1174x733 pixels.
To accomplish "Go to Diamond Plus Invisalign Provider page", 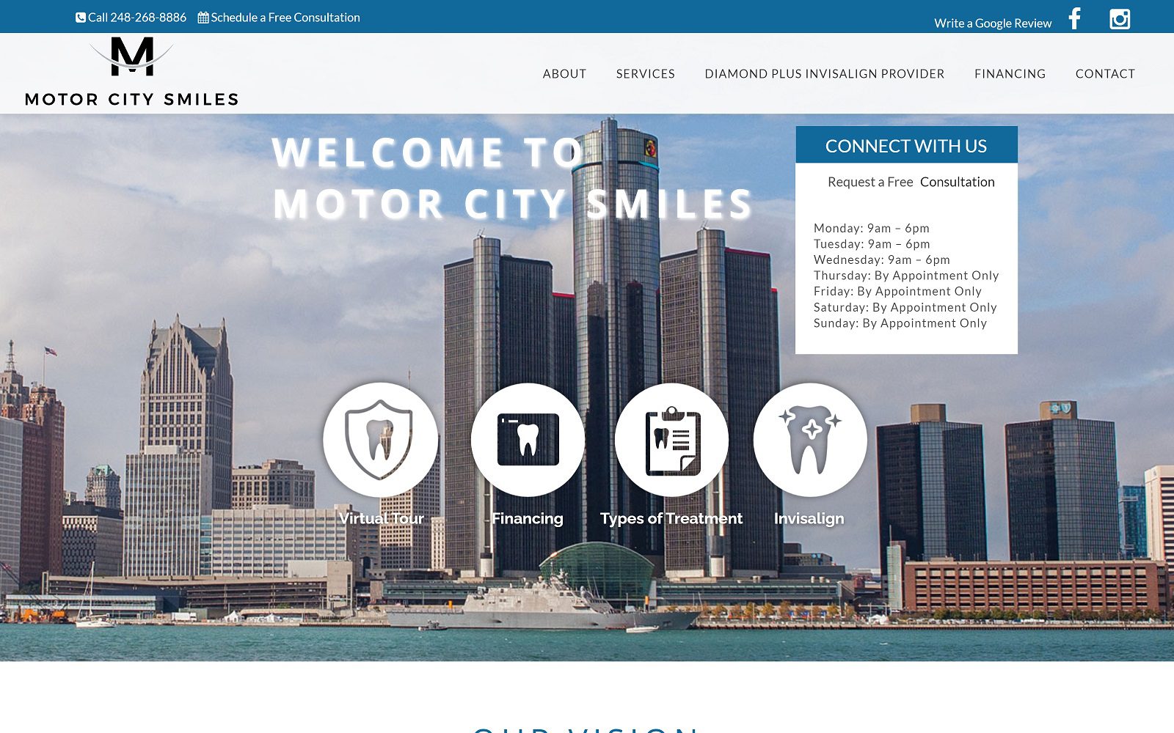I will (825, 74).
